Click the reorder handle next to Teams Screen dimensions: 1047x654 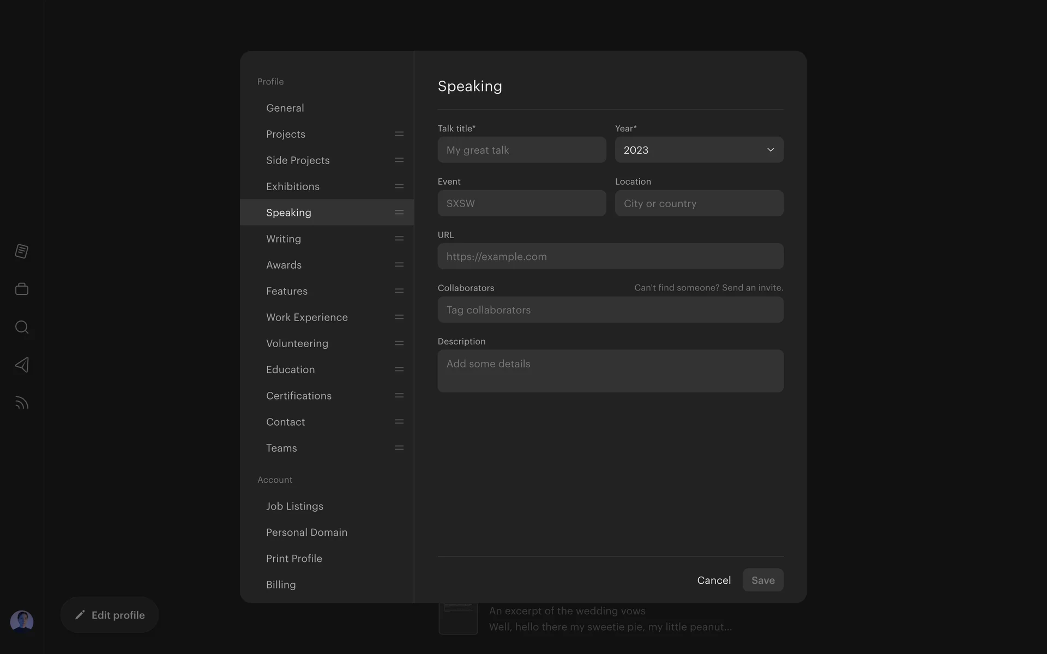coord(399,448)
